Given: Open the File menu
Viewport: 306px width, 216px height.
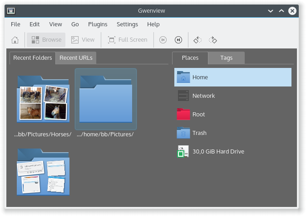Looking at the screenshot, I should click(x=15, y=24).
